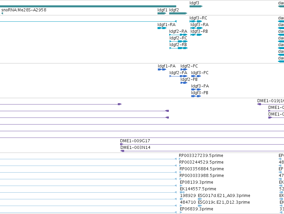Select the Idgf2-RC transcript glyph
The image size is (284, 214).
tap(179, 41)
